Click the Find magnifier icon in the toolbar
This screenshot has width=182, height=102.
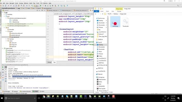pos(22,6)
